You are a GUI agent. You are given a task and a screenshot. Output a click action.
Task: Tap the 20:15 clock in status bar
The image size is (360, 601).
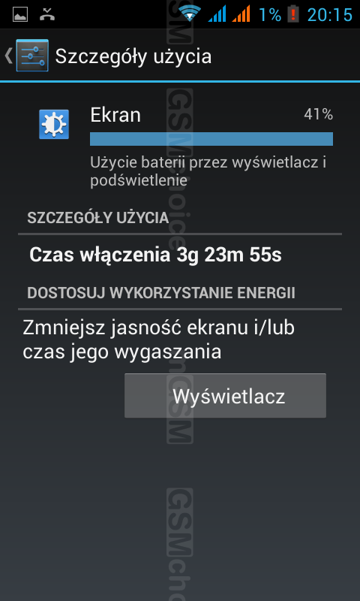330,14
